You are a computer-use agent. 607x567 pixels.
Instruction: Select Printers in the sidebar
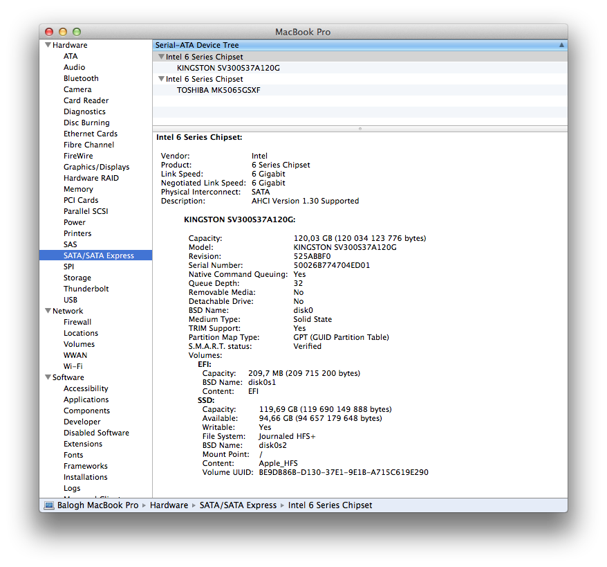click(x=77, y=233)
